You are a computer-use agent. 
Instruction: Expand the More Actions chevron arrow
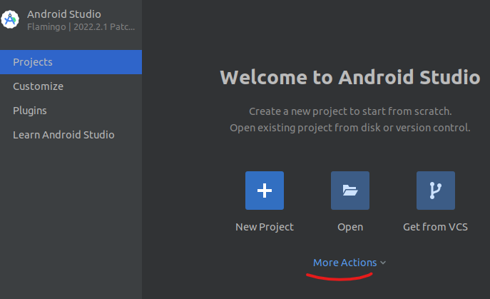pyautogui.click(x=383, y=263)
